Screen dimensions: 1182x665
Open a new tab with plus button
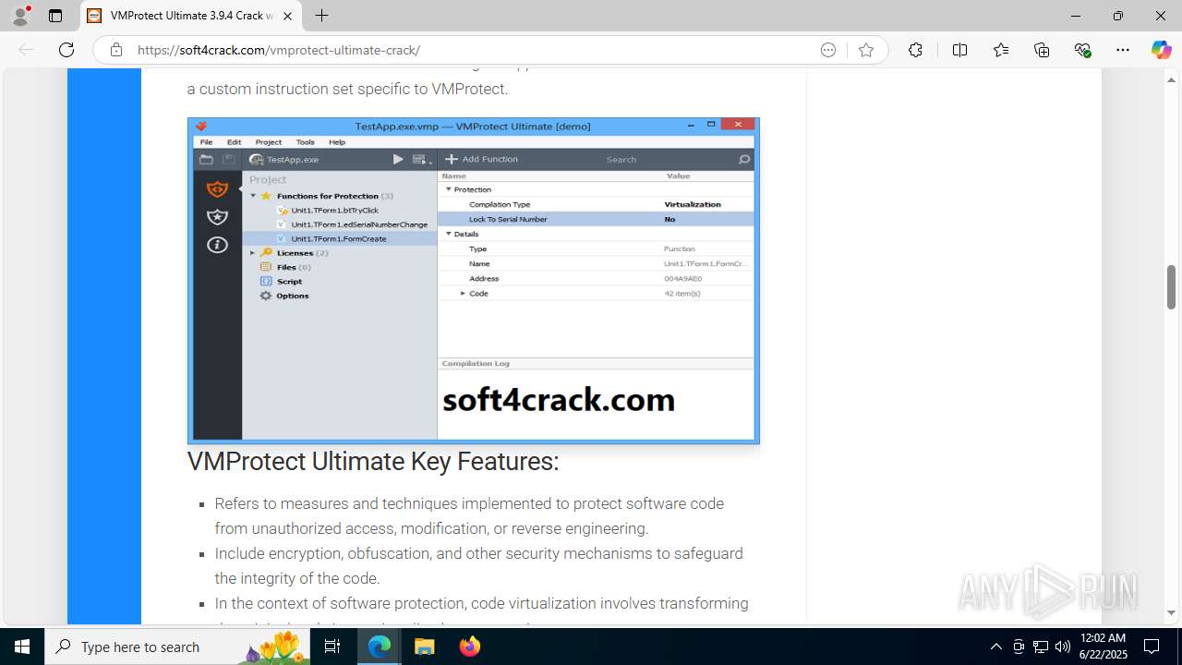click(x=321, y=16)
